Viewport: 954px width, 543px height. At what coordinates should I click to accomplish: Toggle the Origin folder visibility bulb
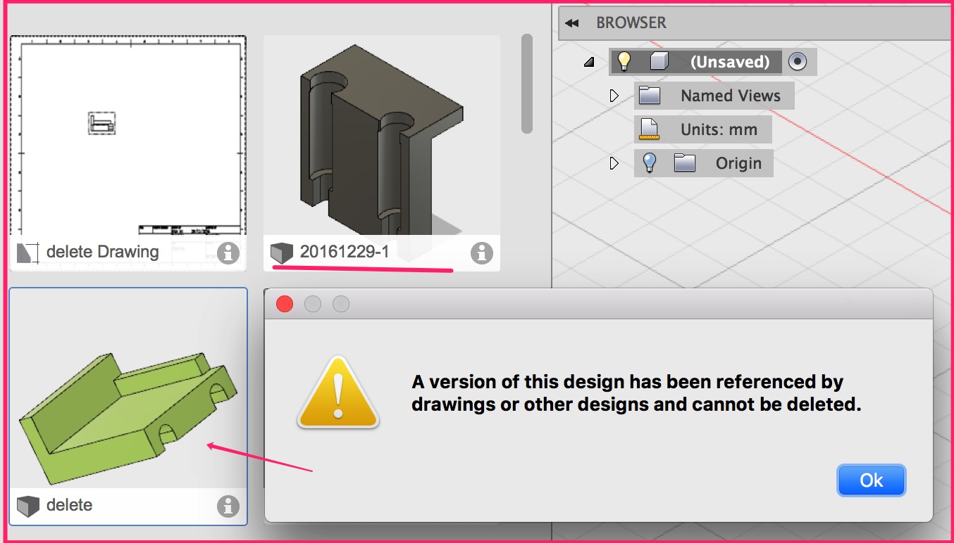649,162
